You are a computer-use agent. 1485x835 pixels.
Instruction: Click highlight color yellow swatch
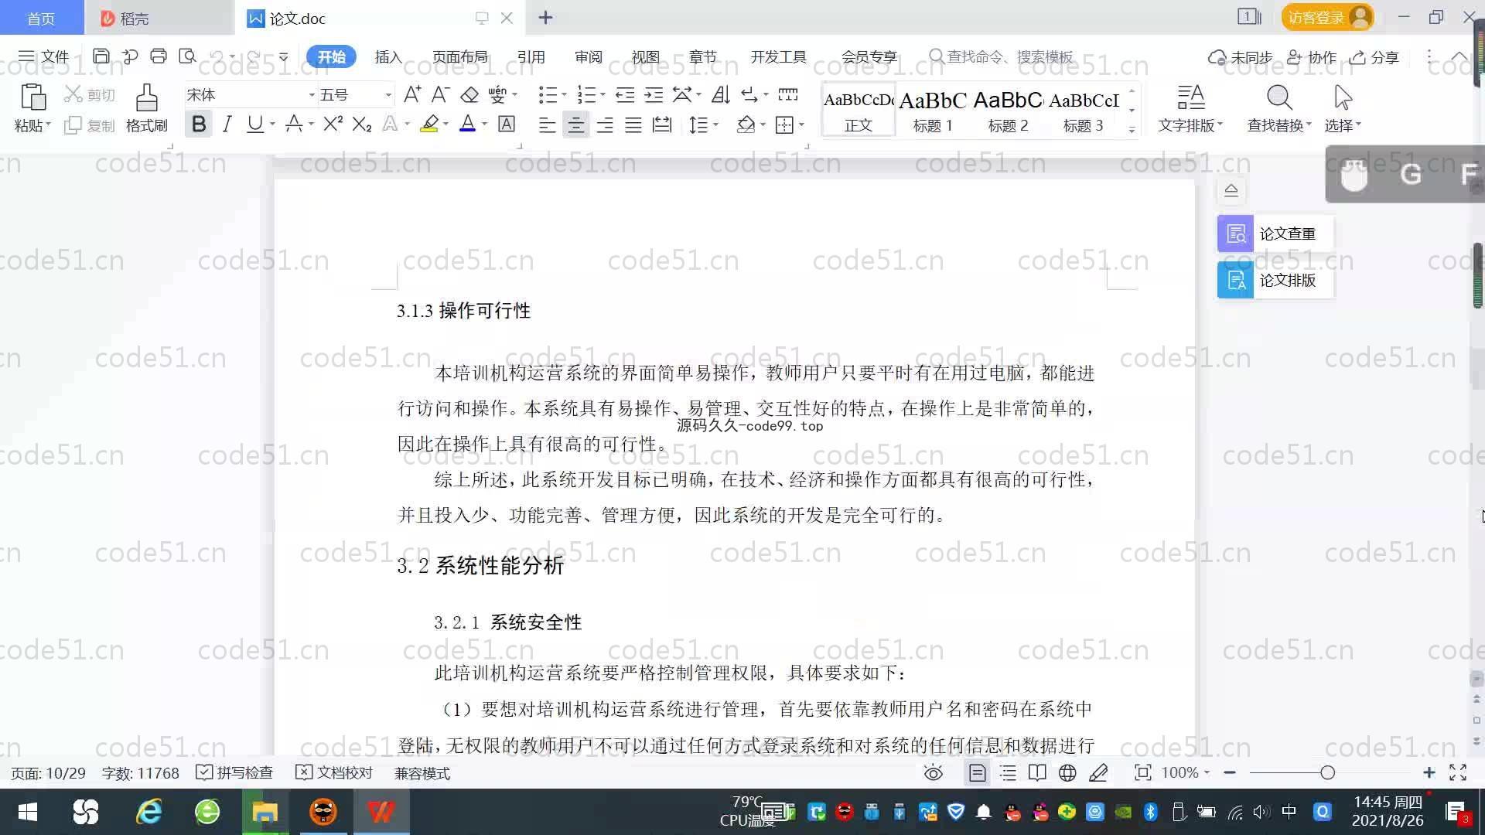429,124
